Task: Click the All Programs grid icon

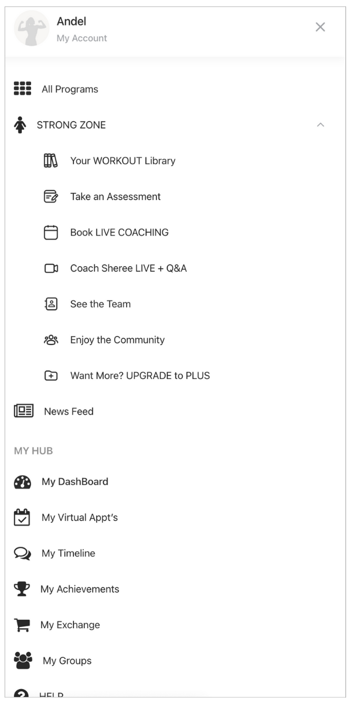Action: (23, 89)
